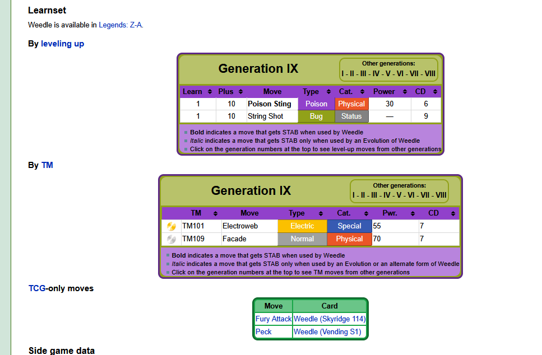Click the 'Generation IX' title of level-up table
The image size is (542, 355).
[x=258, y=68]
